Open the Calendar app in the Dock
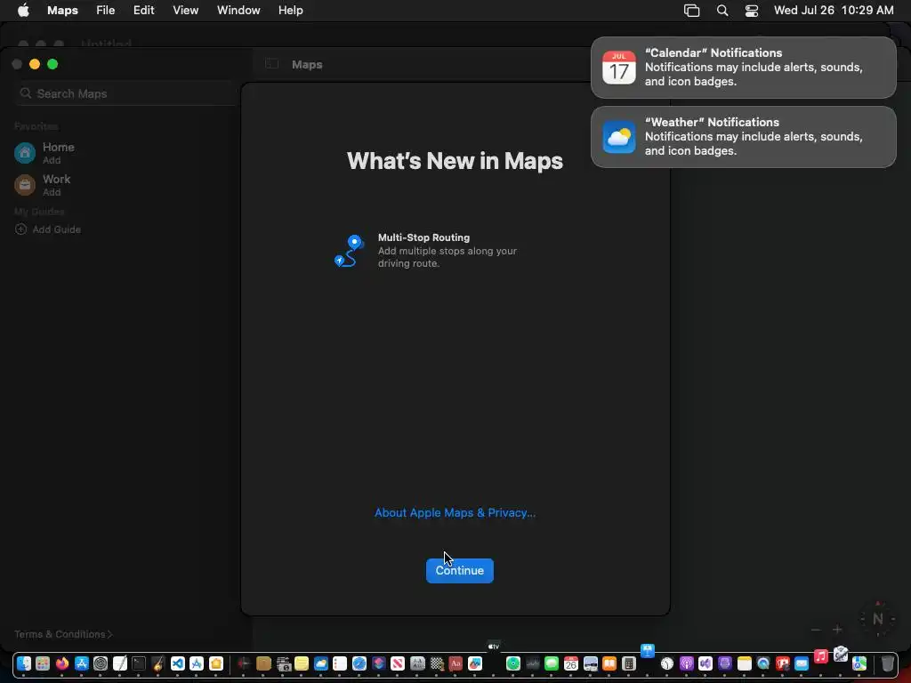Image resolution: width=911 pixels, height=683 pixels. tap(571, 663)
